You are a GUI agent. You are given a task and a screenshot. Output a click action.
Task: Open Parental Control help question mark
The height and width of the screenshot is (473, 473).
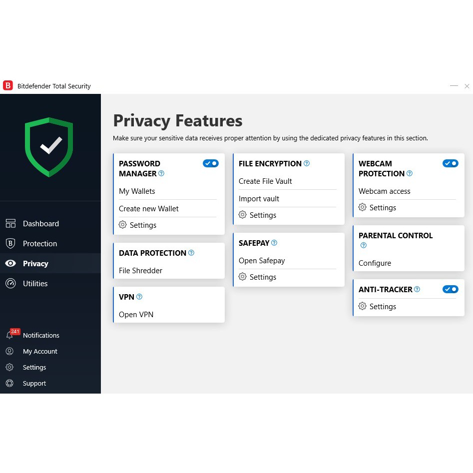click(x=364, y=245)
